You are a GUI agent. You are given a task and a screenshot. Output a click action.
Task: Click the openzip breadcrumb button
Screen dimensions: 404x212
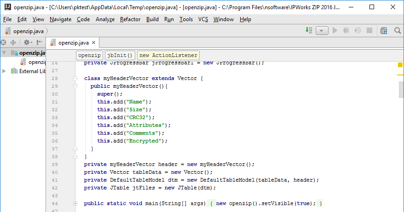(x=90, y=55)
